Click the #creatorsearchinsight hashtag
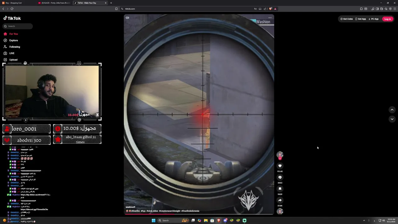Screen dimensions: 398x224 [169, 211]
